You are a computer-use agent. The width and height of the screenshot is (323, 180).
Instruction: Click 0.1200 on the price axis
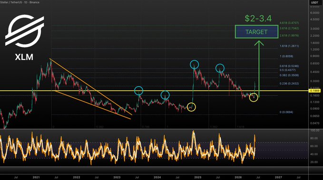coord(314,102)
